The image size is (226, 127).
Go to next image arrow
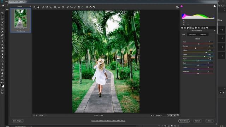click(154, 115)
